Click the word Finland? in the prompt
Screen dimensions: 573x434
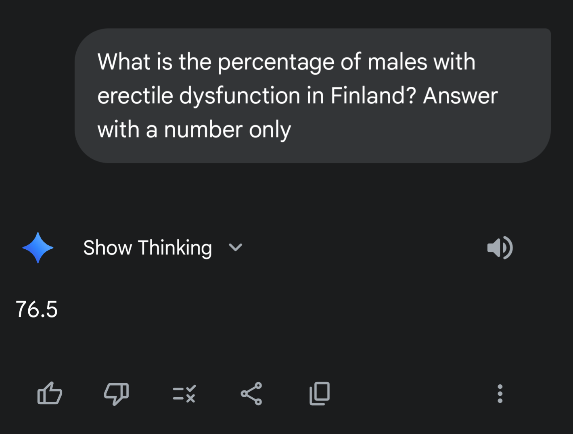pos(373,96)
